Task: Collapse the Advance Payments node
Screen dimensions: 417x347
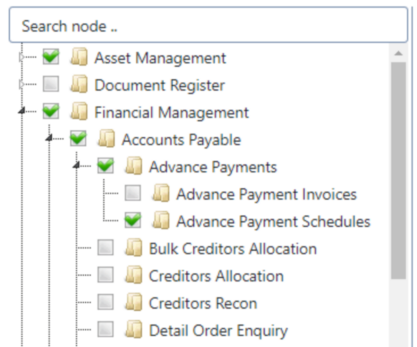Action: click(x=76, y=165)
